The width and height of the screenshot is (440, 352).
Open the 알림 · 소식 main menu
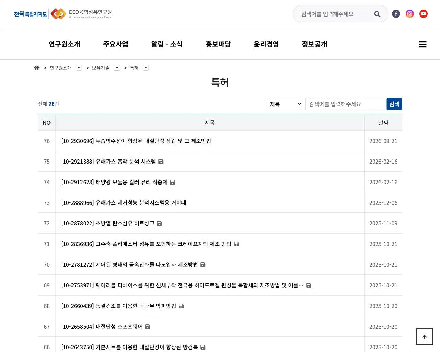(167, 44)
